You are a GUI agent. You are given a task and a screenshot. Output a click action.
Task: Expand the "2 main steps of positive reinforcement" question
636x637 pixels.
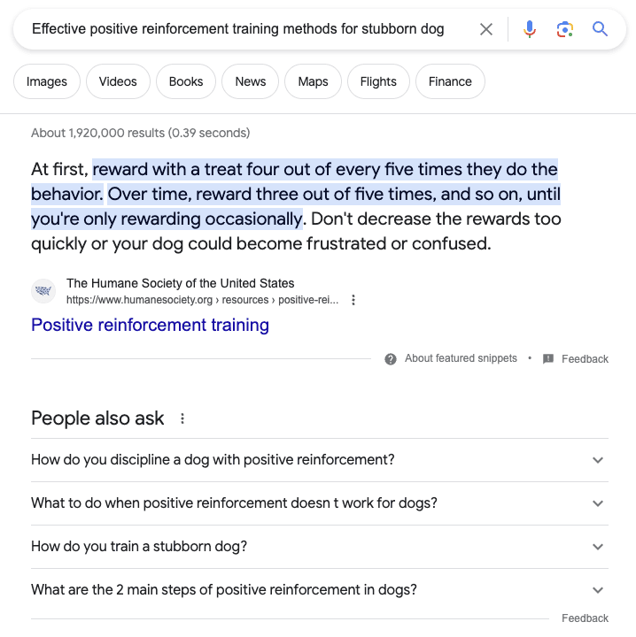(x=598, y=590)
